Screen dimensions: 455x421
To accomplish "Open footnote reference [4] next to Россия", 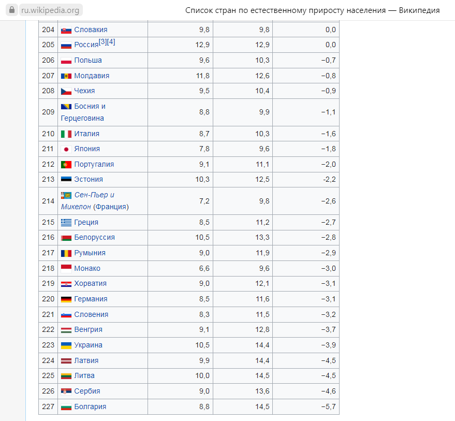I will [x=111, y=42].
